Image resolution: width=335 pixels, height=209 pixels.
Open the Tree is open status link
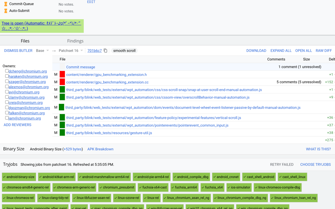click(x=41, y=26)
